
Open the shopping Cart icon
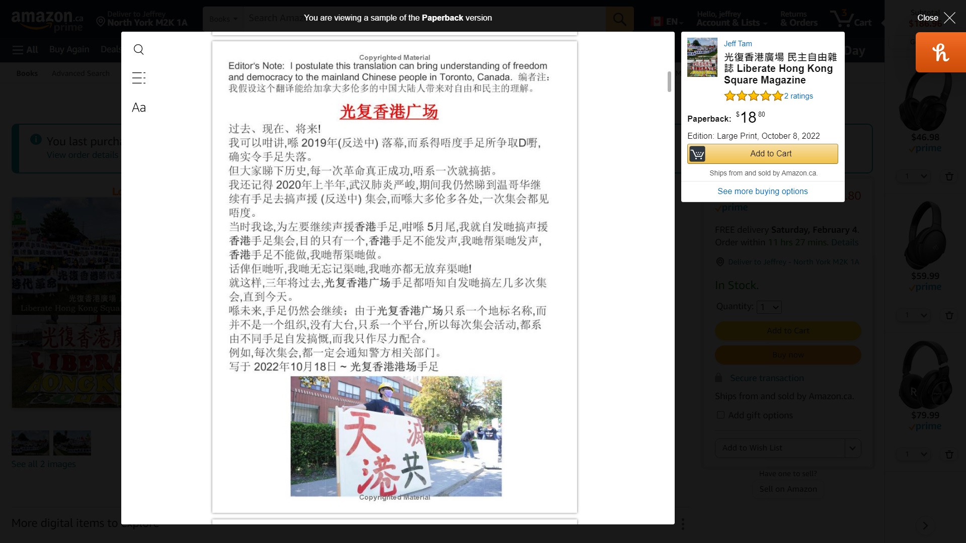(851, 19)
